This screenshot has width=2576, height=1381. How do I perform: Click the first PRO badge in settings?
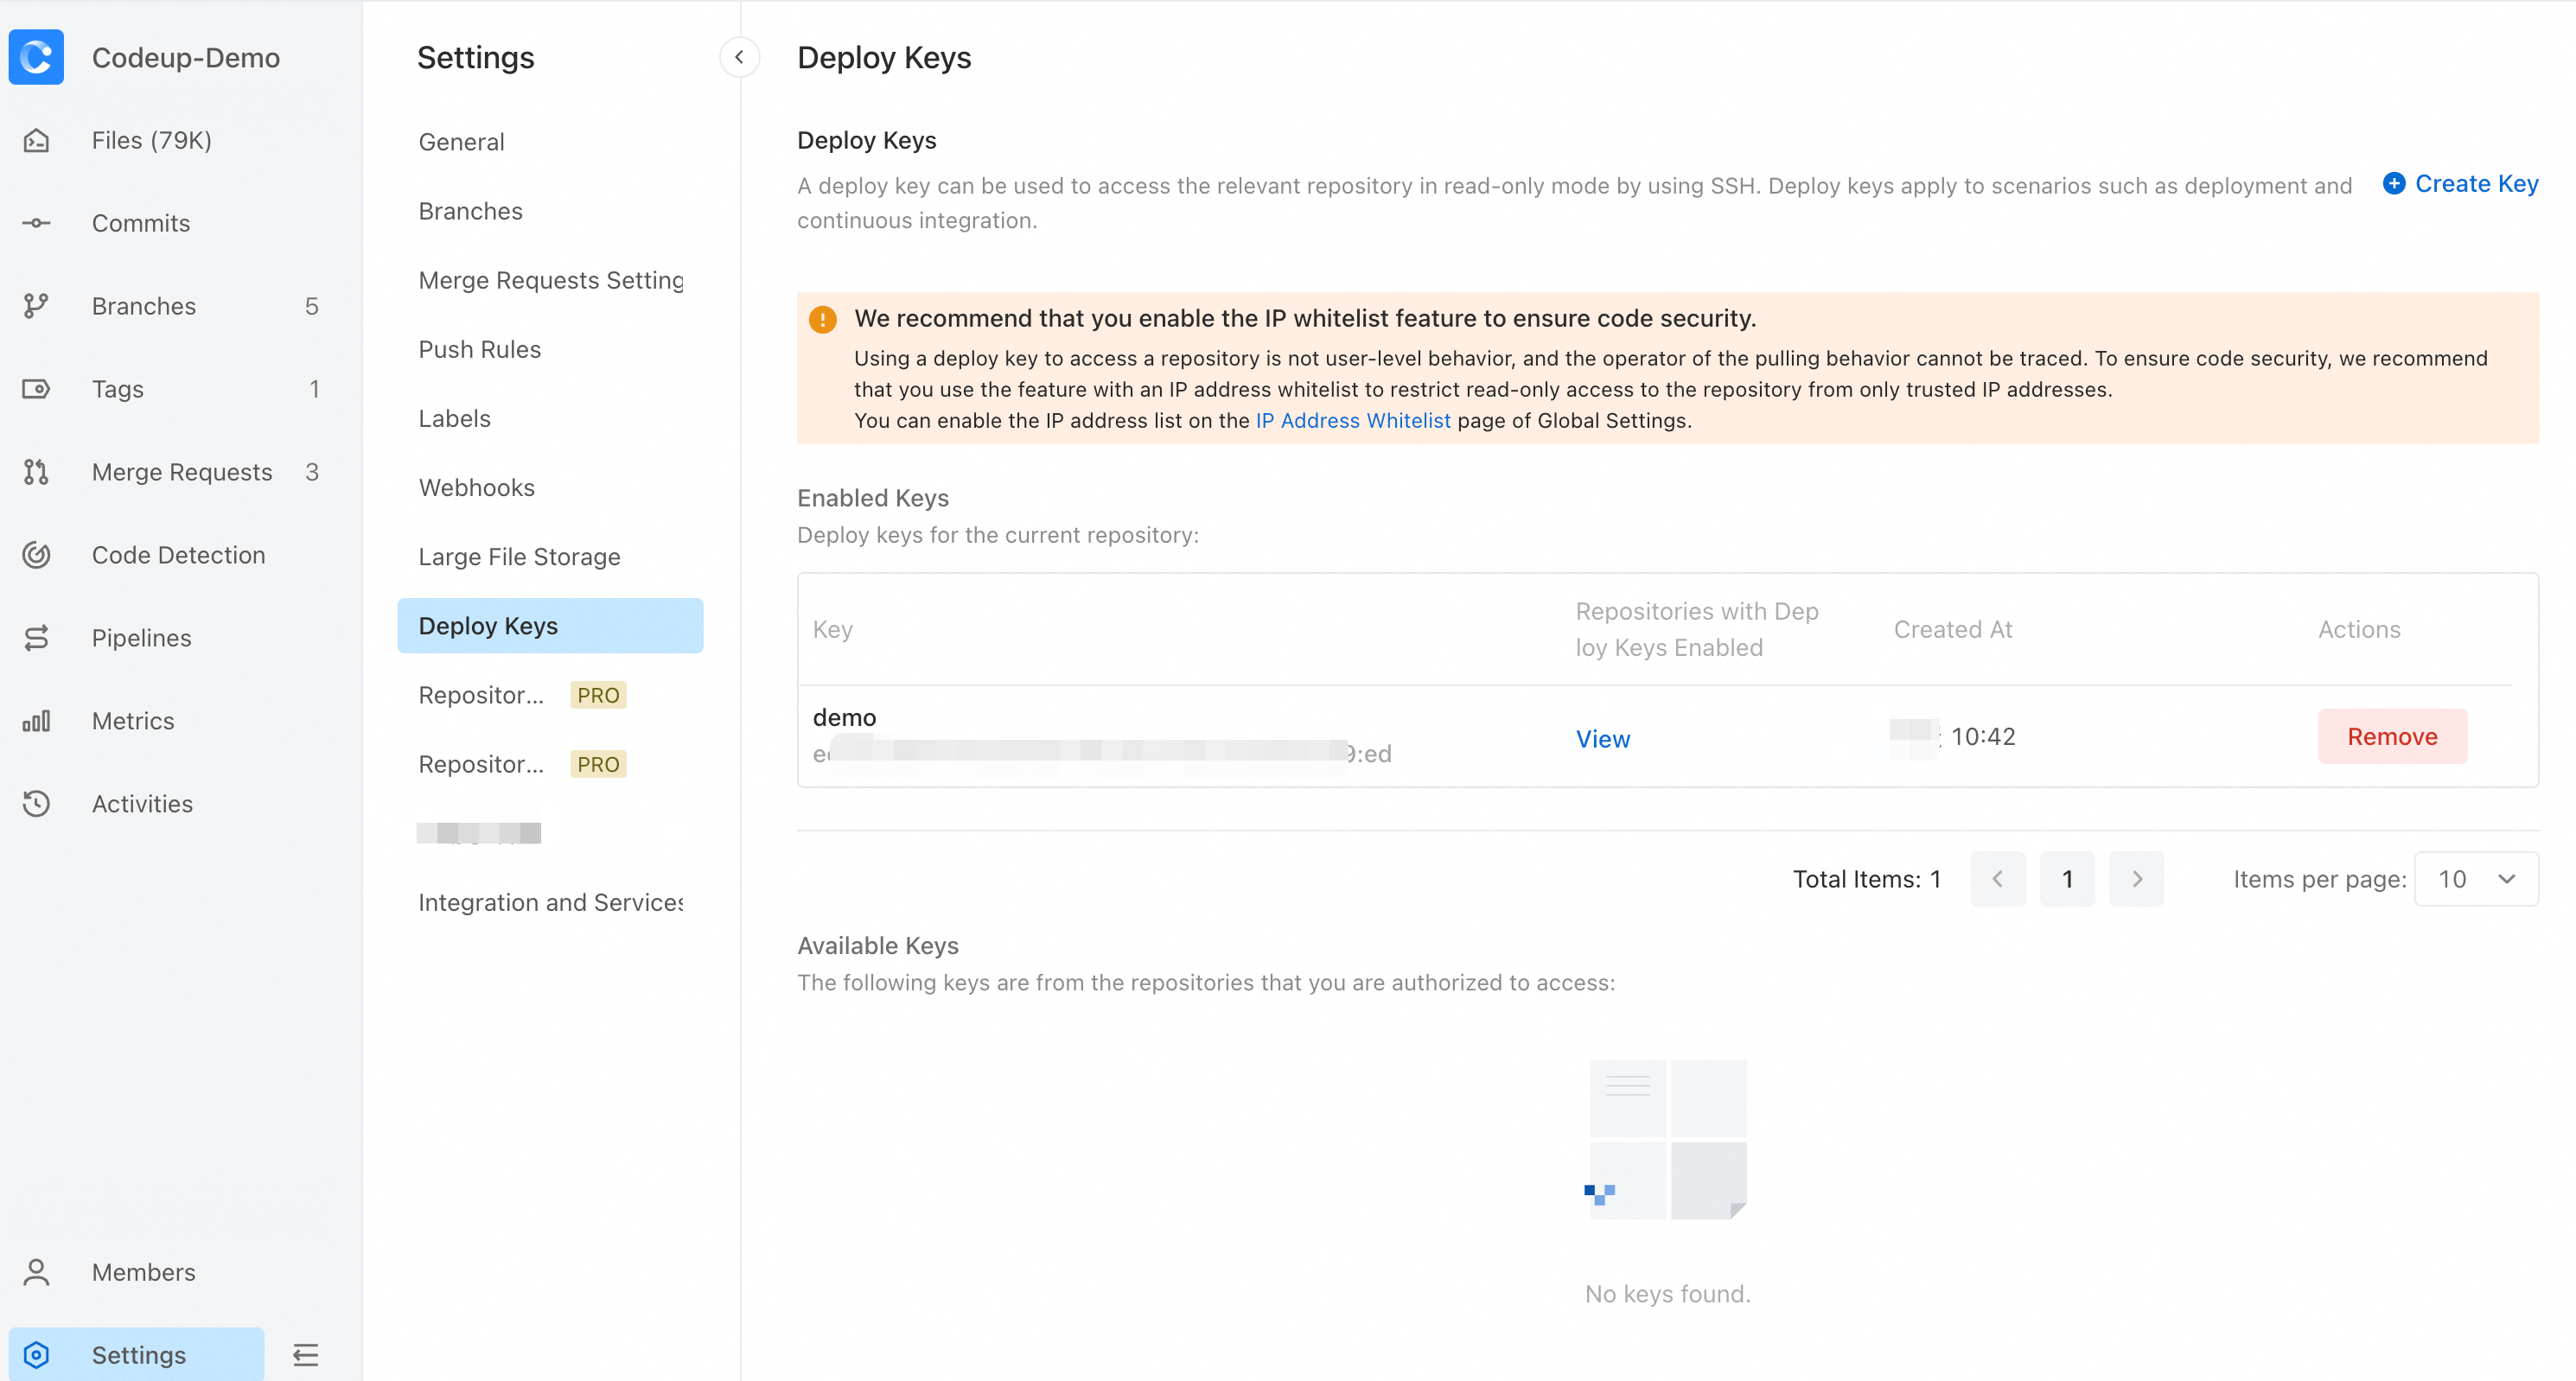pyautogui.click(x=598, y=695)
